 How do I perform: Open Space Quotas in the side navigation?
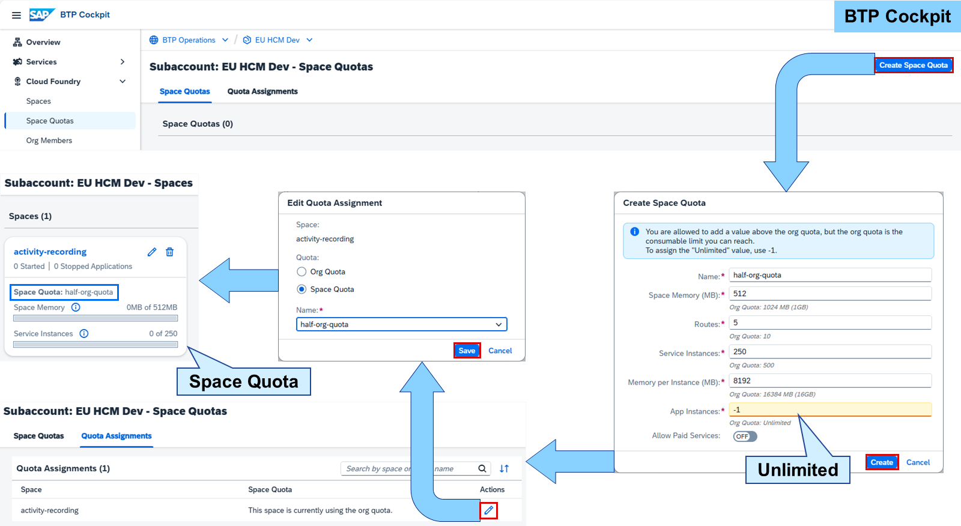70,121
